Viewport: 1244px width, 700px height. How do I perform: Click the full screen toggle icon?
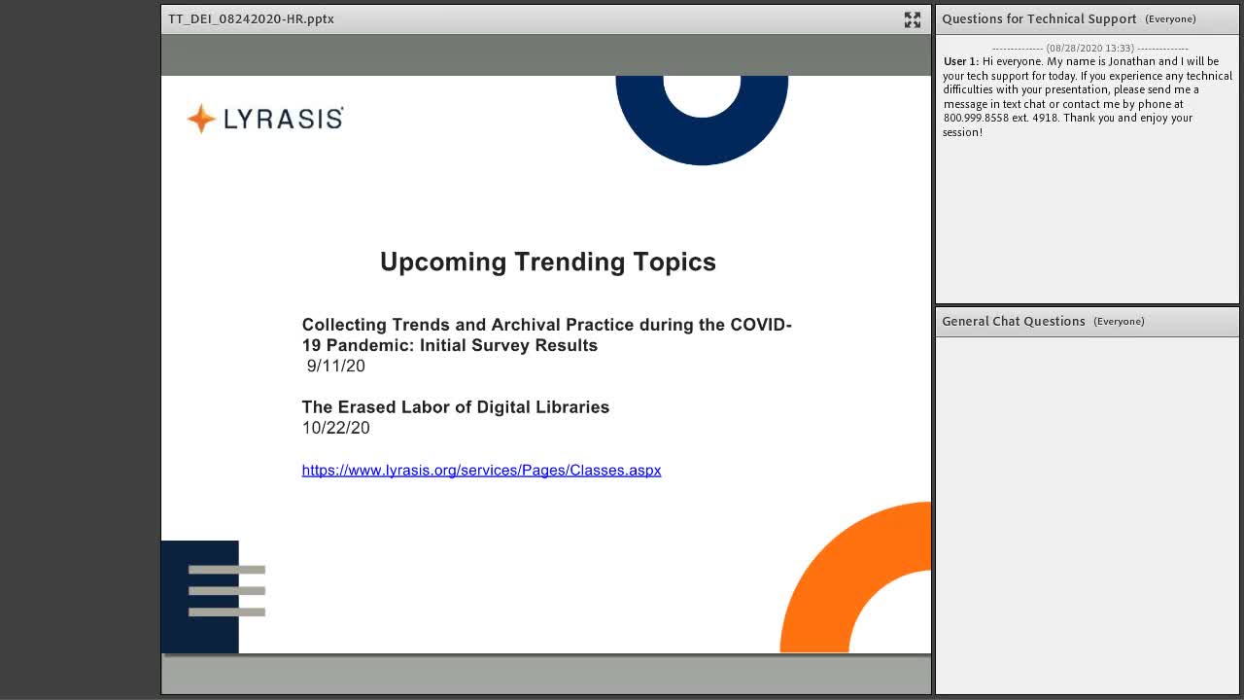(x=912, y=19)
